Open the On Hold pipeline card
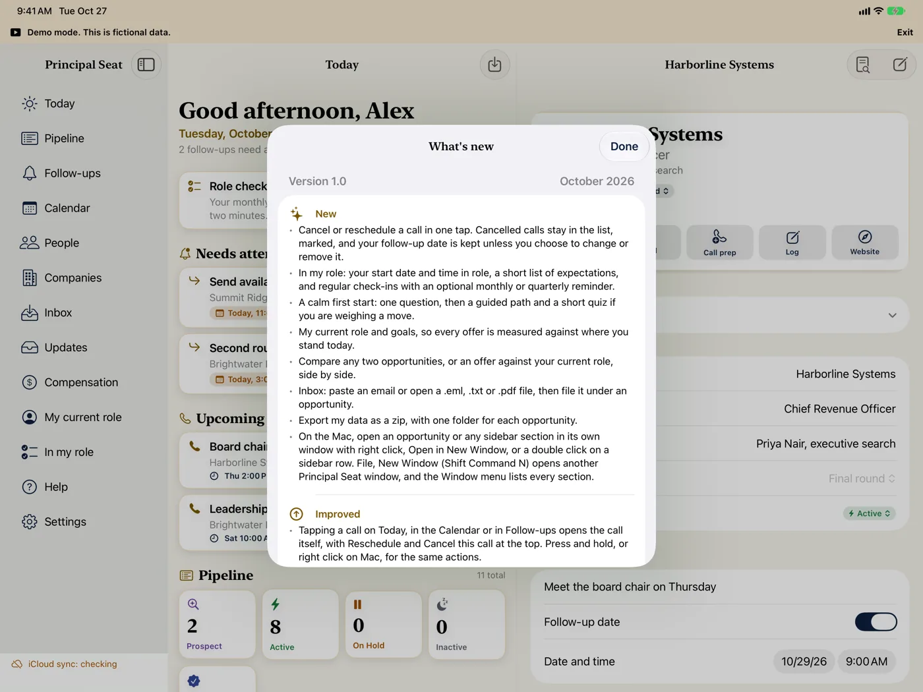 (384, 624)
